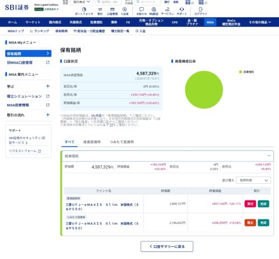
Task: Click the リクエストフォーム external link icon
Action: [39, 151]
